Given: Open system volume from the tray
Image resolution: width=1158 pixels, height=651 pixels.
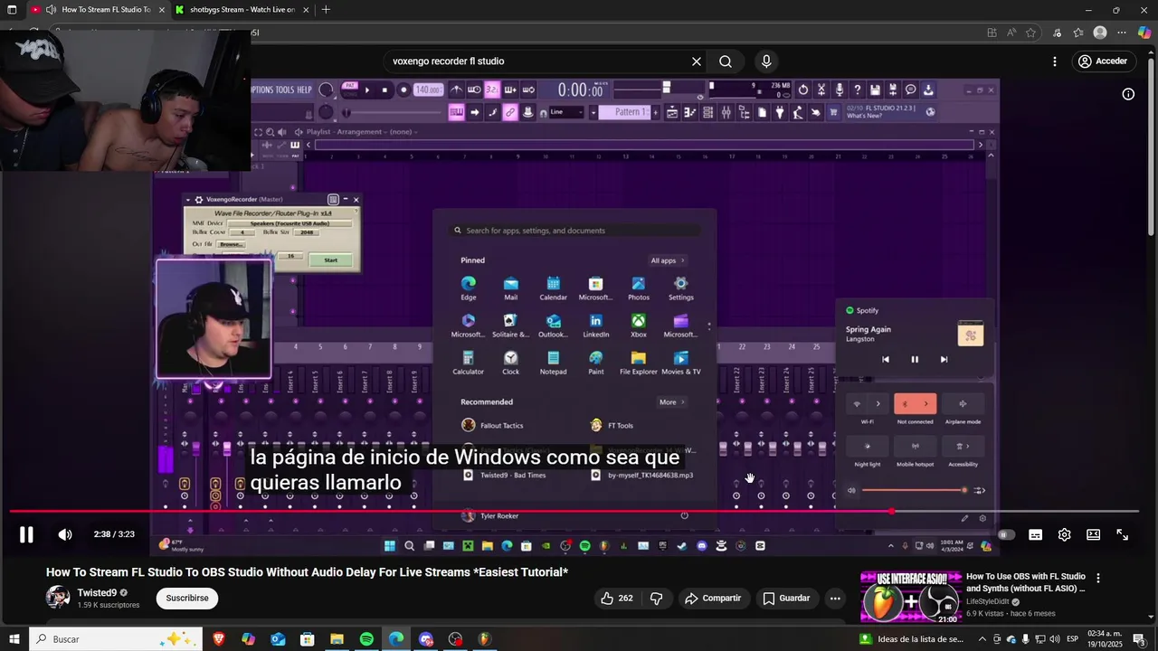Looking at the screenshot, I should click(x=1054, y=639).
